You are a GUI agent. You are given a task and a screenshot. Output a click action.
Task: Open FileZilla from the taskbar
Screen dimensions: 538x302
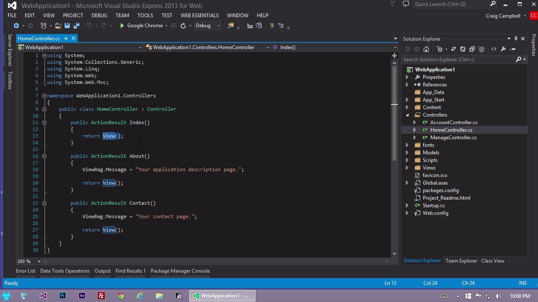(x=101, y=296)
